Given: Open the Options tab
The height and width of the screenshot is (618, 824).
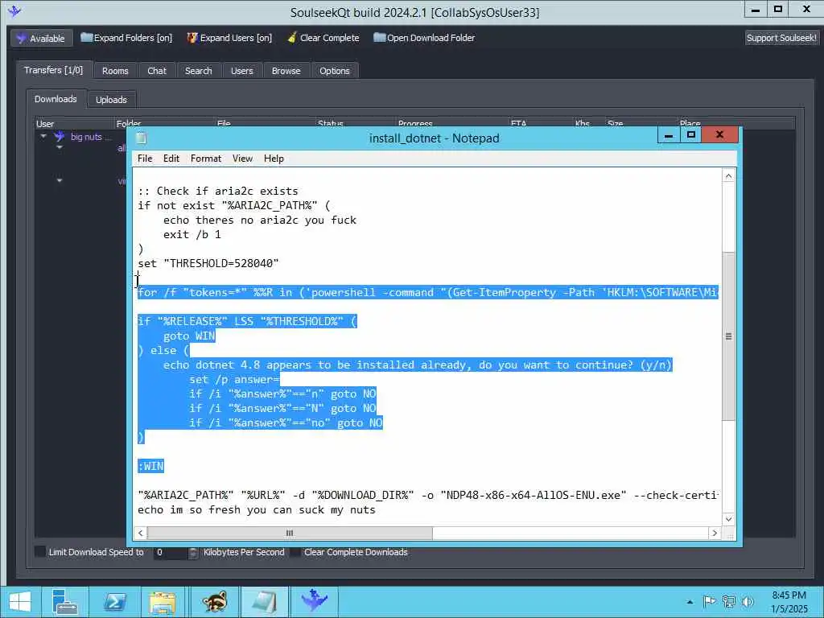Looking at the screenshot, I should (335, 71).
